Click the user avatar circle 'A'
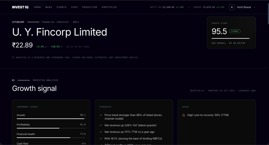The width and height of the screenshot is (269, 145). pyautogui.click(x=232, y=7)
